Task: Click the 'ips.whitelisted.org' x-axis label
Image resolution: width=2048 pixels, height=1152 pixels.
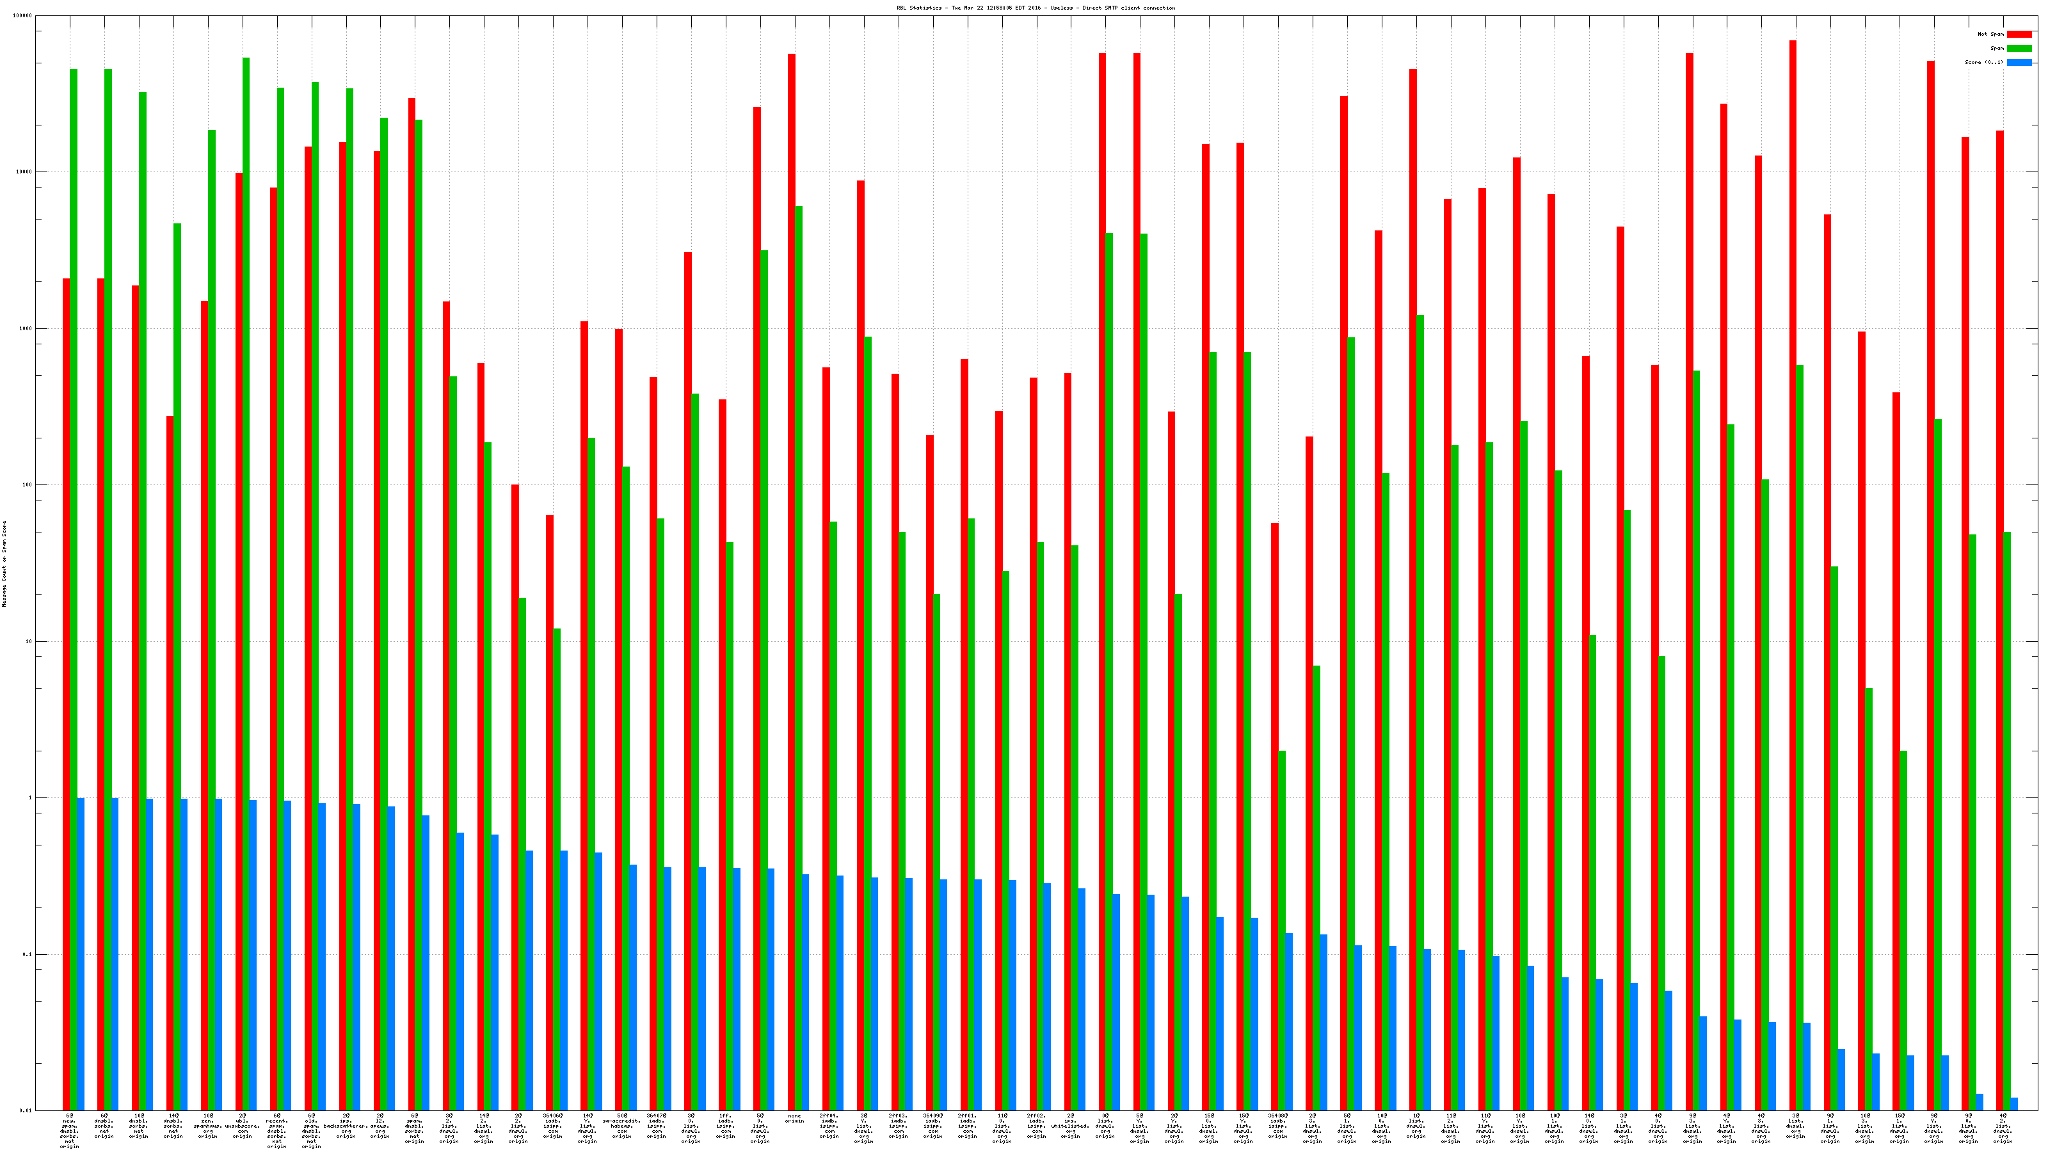Action: coord(1070,1126)
